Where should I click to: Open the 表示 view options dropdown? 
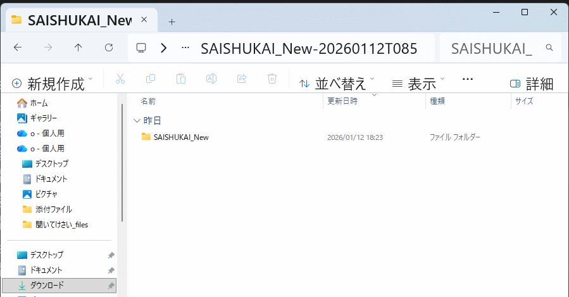[418, 83]
